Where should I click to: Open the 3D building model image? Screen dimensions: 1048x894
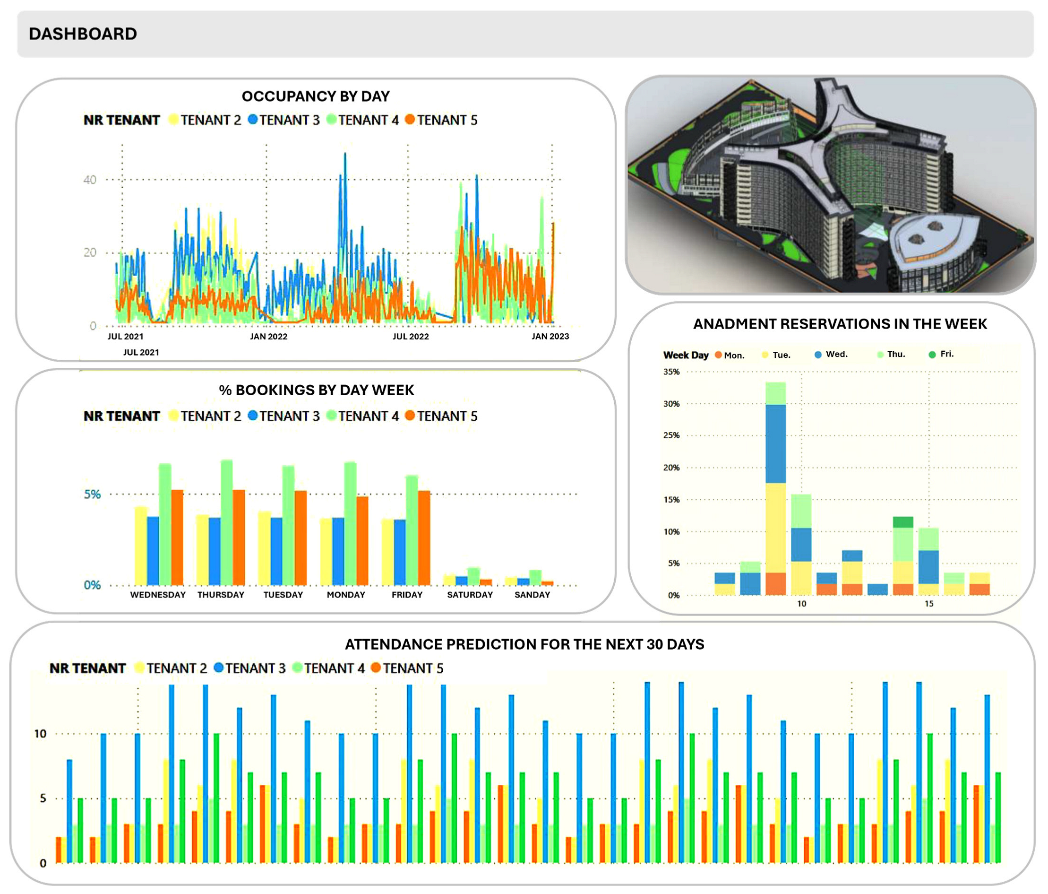click(x=830, y=185)
